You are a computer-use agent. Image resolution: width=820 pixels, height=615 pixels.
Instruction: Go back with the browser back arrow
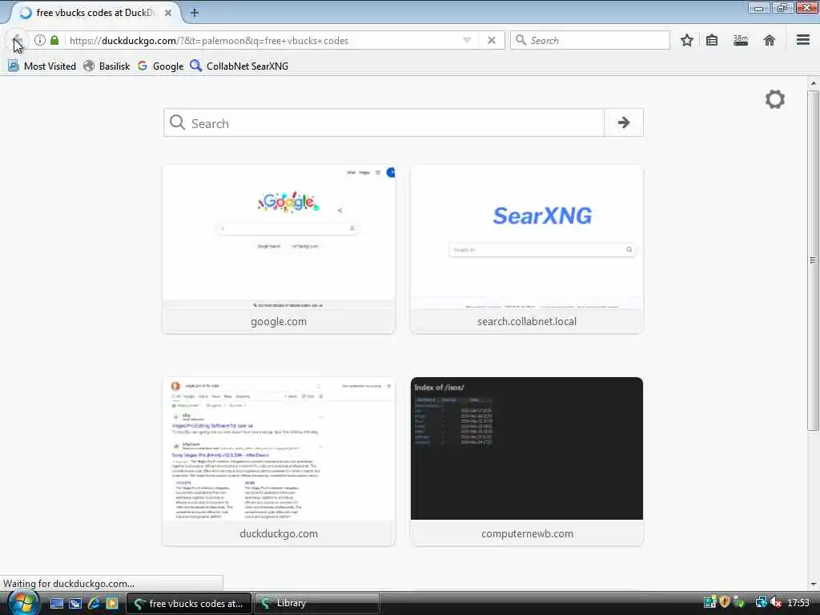pos(17,40)
